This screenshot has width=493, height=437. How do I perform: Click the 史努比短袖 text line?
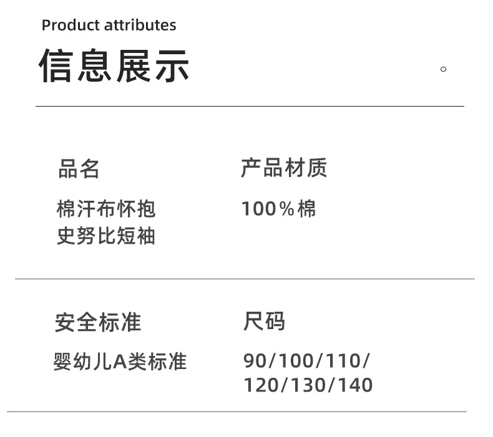106,237
